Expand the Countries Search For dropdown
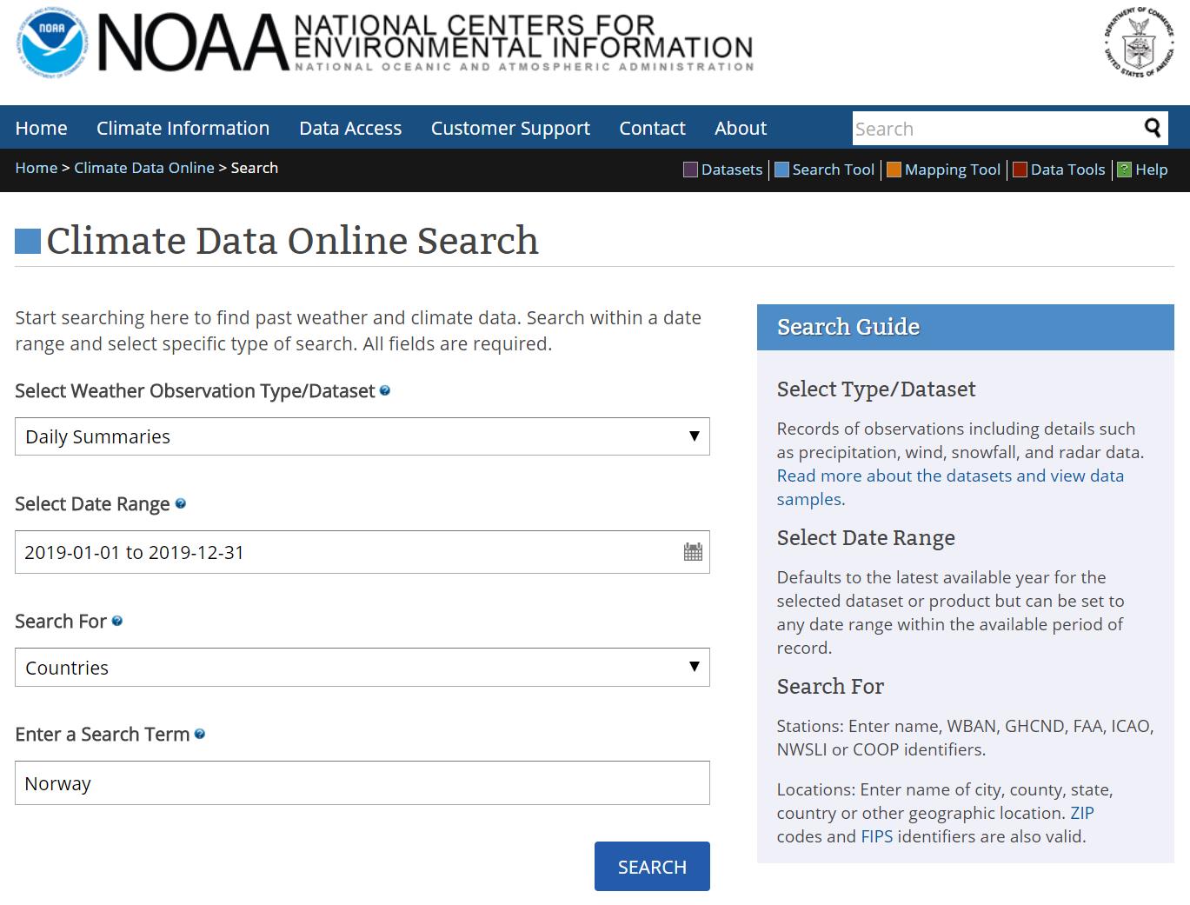This screenshot has height=905, width=1190. (x=362, y=667)
